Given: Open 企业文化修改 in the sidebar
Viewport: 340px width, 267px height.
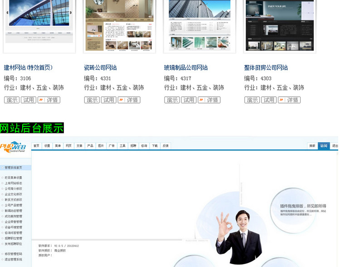Looking at the screenshot, I should coord(13,194).
